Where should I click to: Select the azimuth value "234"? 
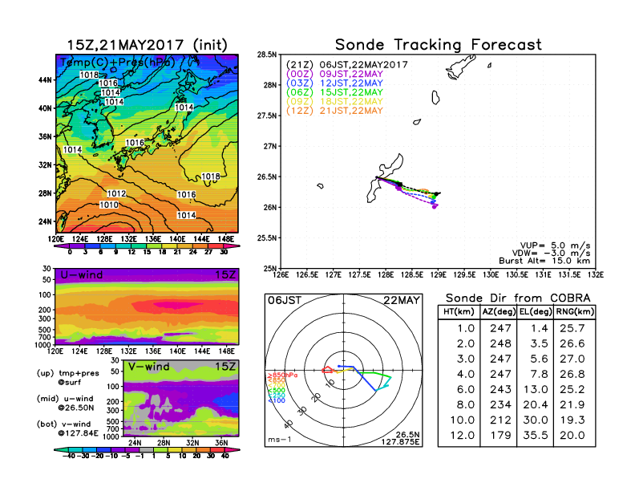coord(500,404)
